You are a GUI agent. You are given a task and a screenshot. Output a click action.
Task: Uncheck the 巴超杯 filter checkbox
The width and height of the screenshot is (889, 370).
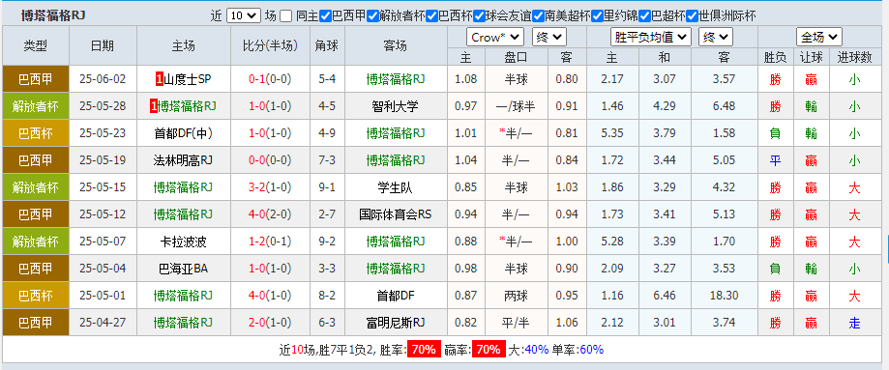pyautogui.click(x=643, y=15)
